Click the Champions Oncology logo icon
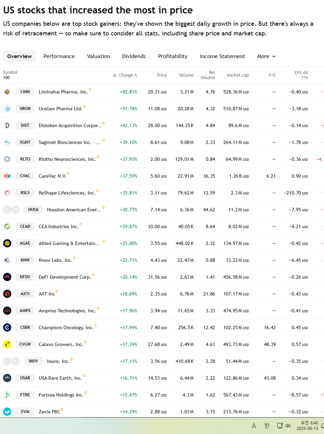The image size is (324, 434). coord(7,327)
